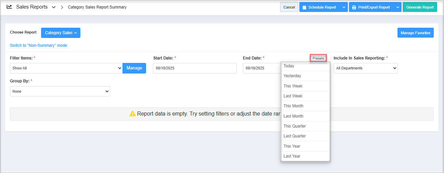
Task: Click the calendar icon on Schedule Report
Action: click(x=304, y=7)
